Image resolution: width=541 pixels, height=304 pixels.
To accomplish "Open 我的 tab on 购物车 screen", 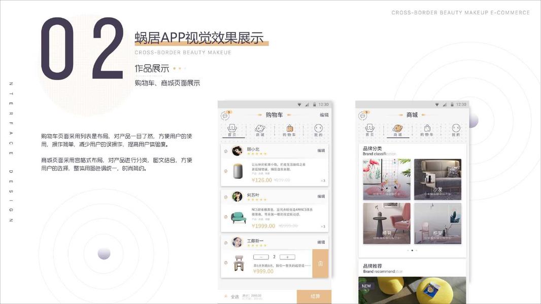I will pos(318,130).
